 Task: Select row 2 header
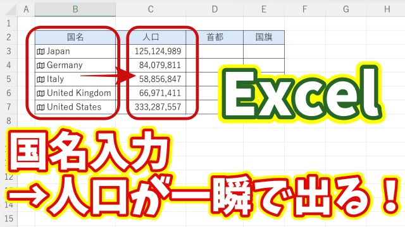[9, 37]
